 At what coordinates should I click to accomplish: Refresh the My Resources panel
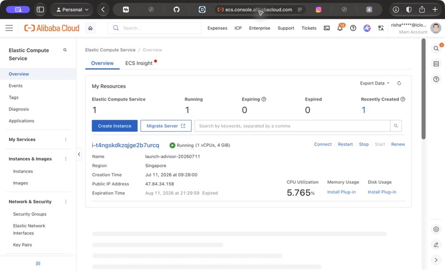point(399,83)
